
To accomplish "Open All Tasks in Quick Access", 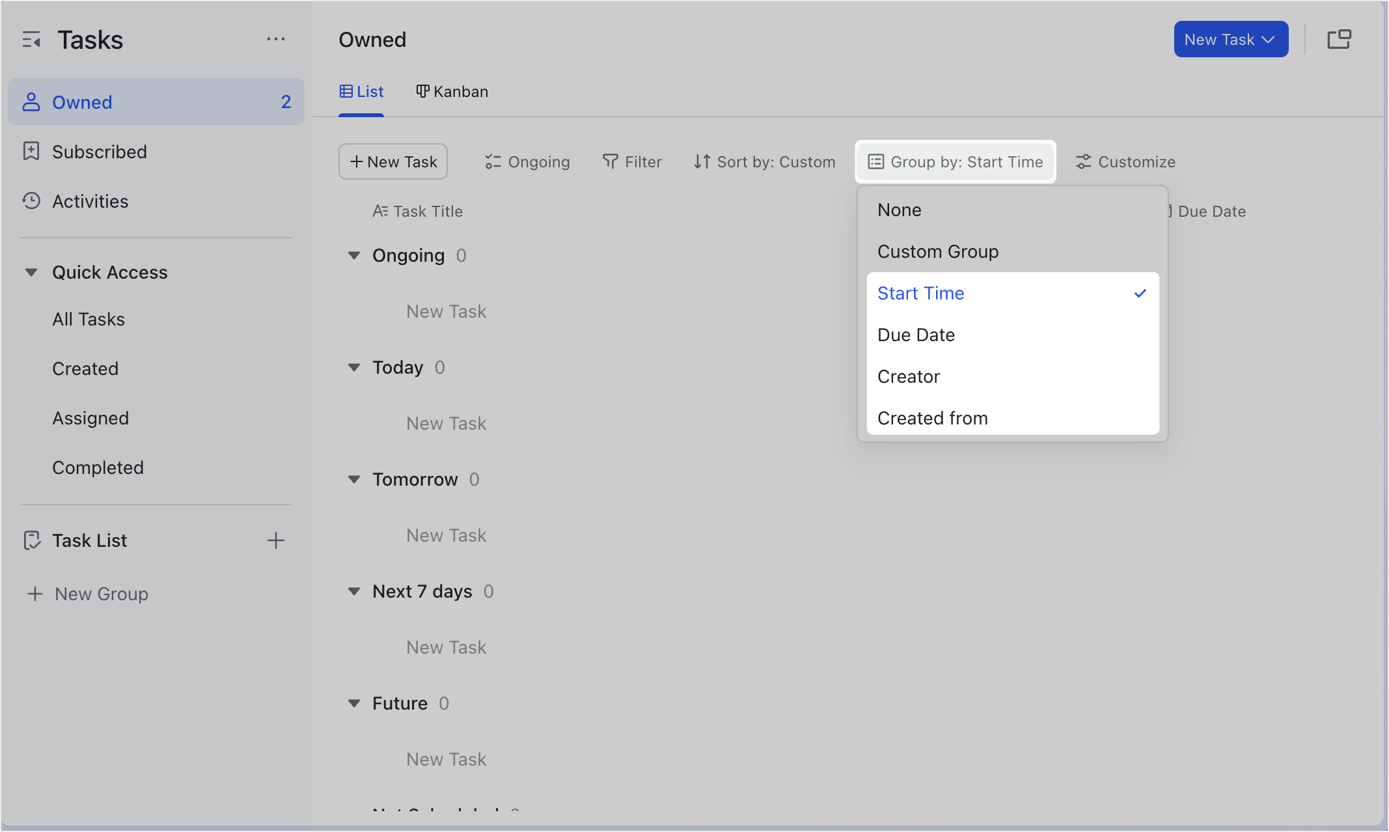I will click(89, 319).
